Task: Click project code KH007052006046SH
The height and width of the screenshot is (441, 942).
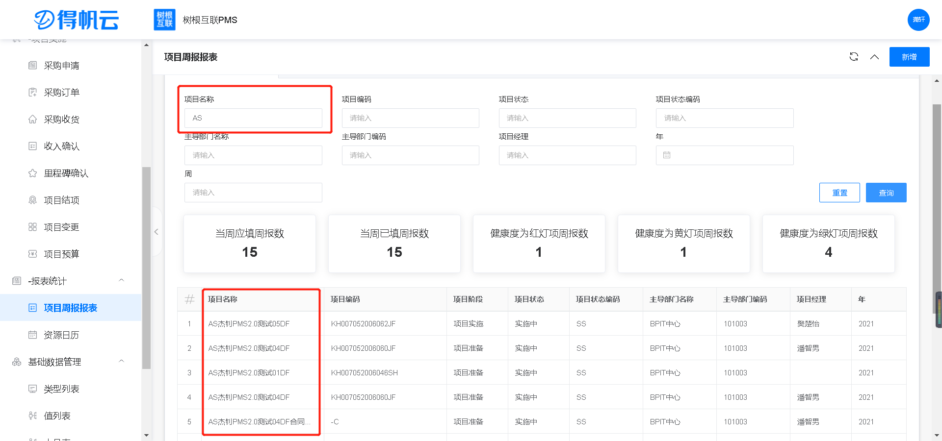Action: [x=365, y=373]
